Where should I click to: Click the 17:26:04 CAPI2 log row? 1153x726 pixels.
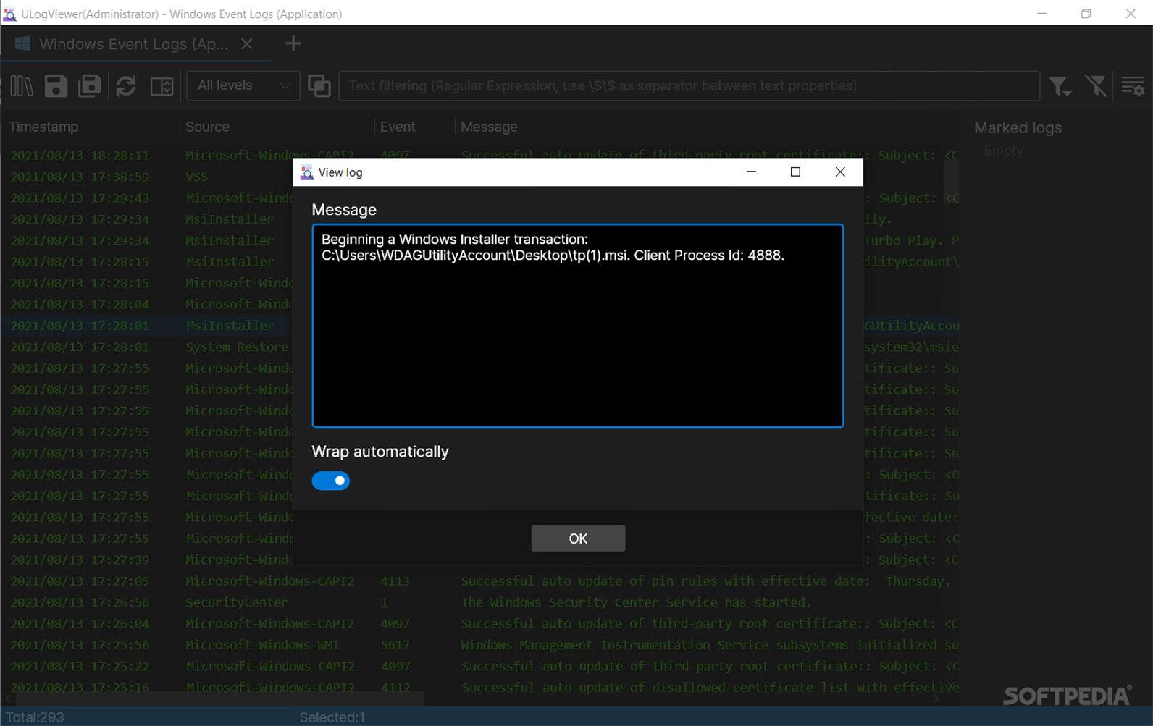pyautogui.click(x=481, y=624)
